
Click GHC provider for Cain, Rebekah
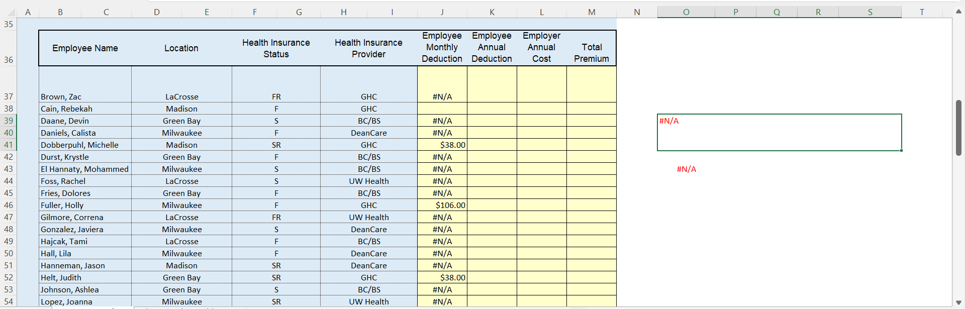click(x=368, y=109)
